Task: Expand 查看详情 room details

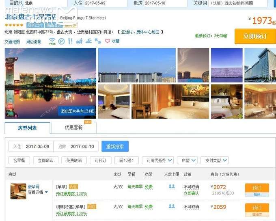Action: click(x=38, y=192)
